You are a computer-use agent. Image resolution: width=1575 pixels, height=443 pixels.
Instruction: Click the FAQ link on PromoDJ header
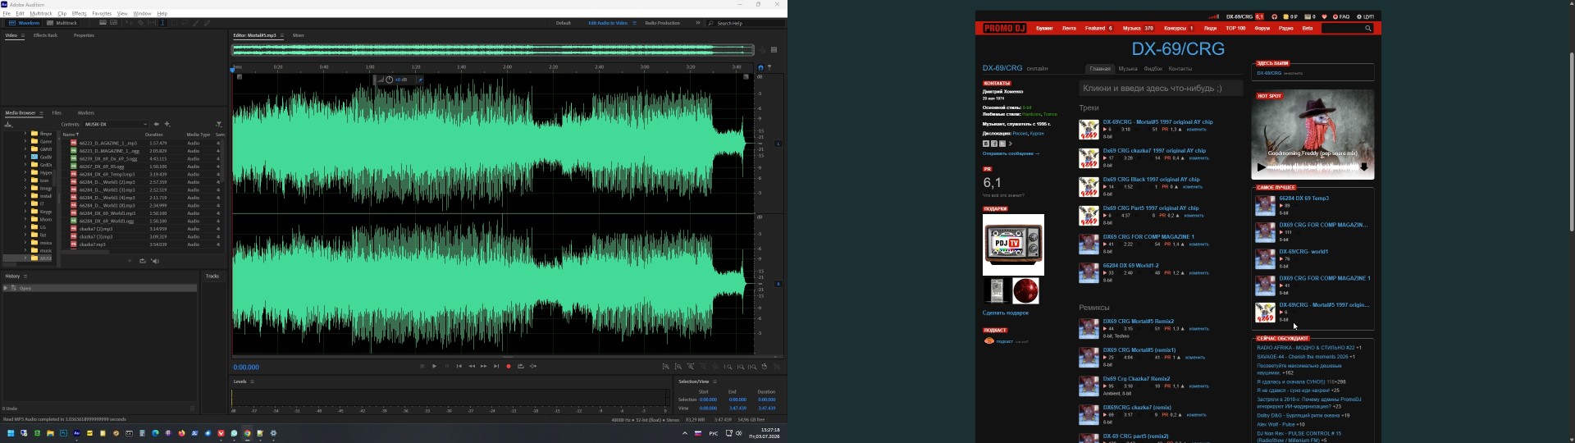(x=1341, y=16)
